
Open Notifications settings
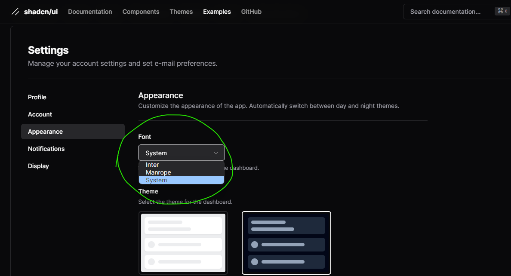(46, 149)
